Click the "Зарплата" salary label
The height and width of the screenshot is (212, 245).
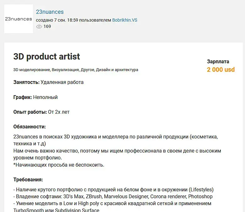[218, 62]
